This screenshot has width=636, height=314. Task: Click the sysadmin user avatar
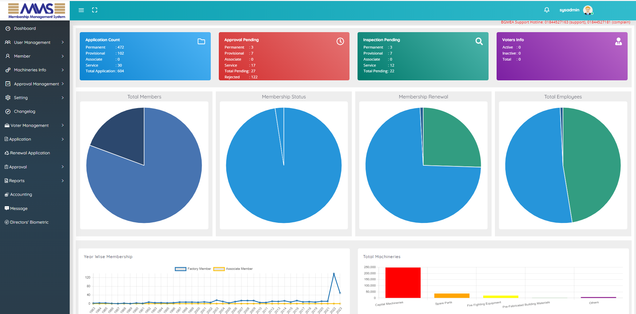587,10
